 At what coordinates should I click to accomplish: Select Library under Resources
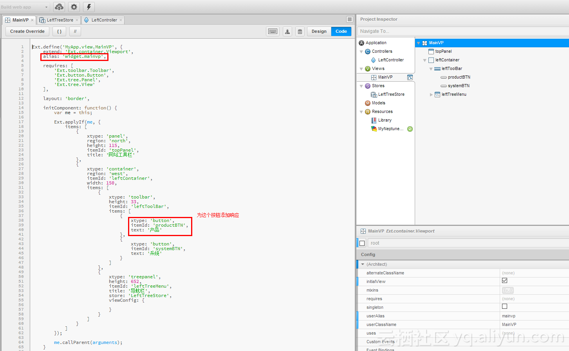385,120
